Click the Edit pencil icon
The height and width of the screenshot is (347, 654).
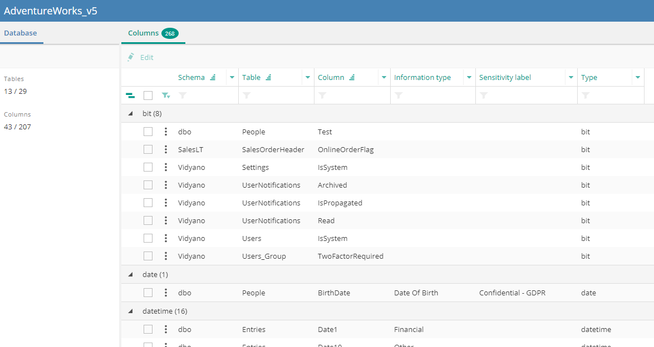[x=131, y=57]
